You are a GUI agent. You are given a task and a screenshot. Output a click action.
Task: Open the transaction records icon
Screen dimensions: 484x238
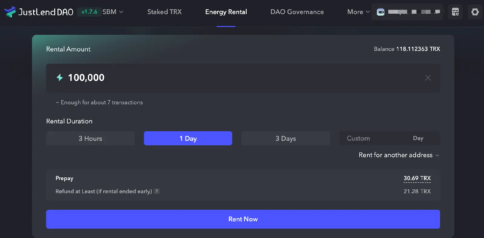455,12
